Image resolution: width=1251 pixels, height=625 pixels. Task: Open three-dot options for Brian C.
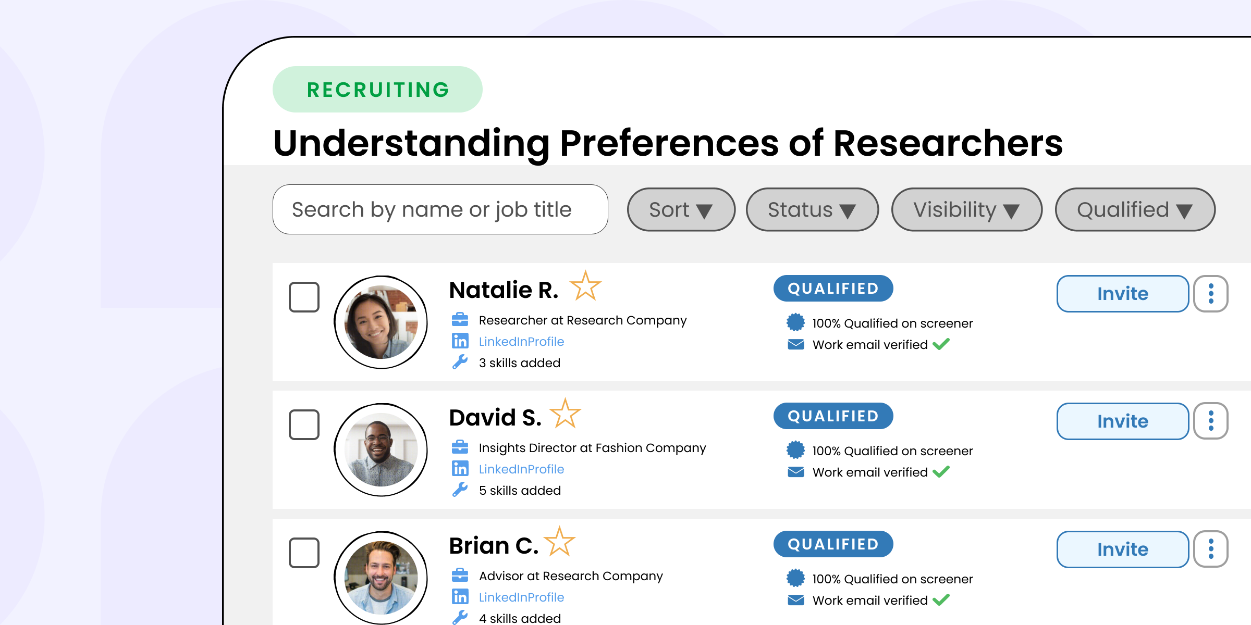pos(1210,549)
